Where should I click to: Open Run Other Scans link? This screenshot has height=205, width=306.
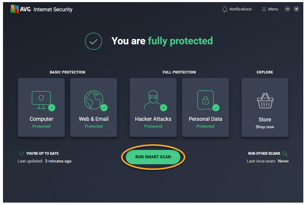tap(264, 154)
